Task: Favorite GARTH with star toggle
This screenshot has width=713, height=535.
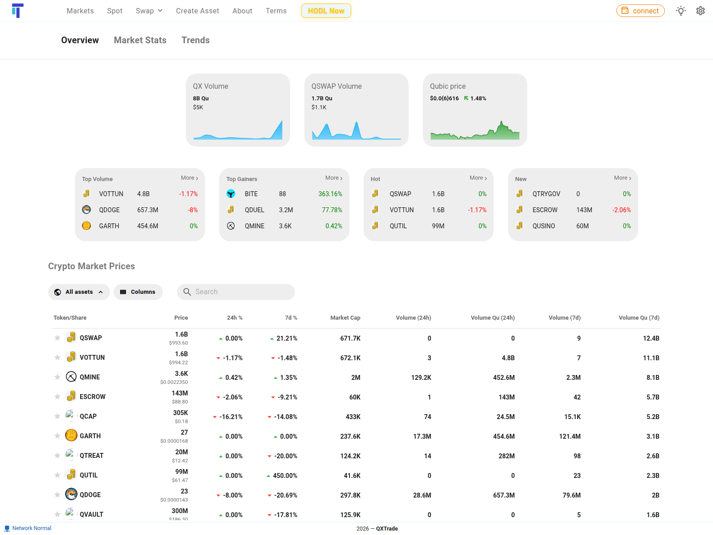Action: [57, 436]
